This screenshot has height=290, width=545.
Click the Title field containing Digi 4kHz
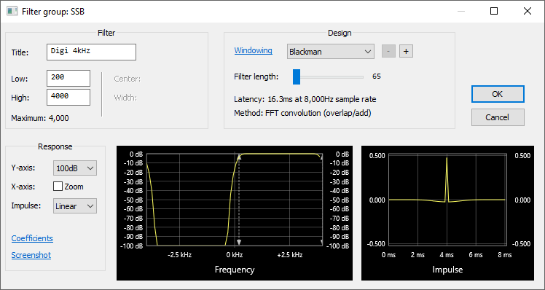coord(91,52)
